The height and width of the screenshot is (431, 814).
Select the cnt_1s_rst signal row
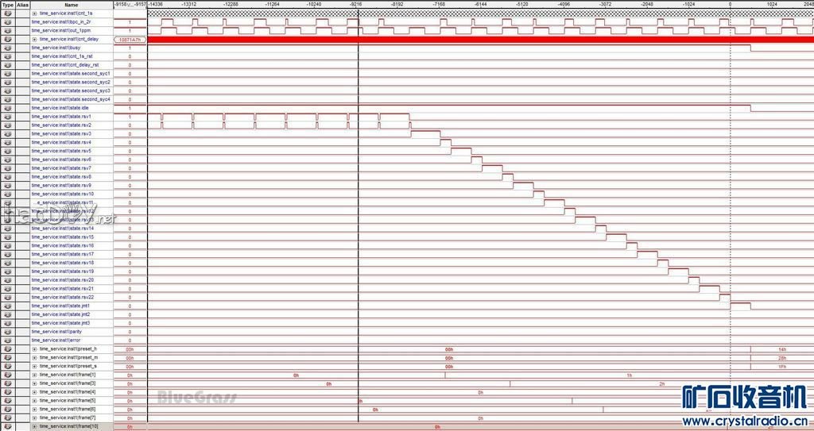(x=62, y=56)
